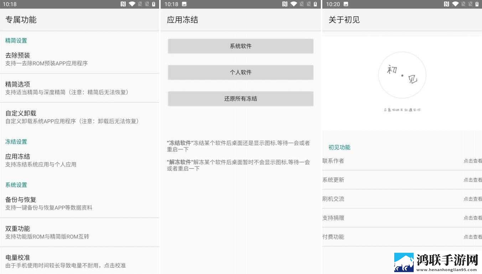Open 联系作者 row
The image size is (482, 274).
pos(402,161)
